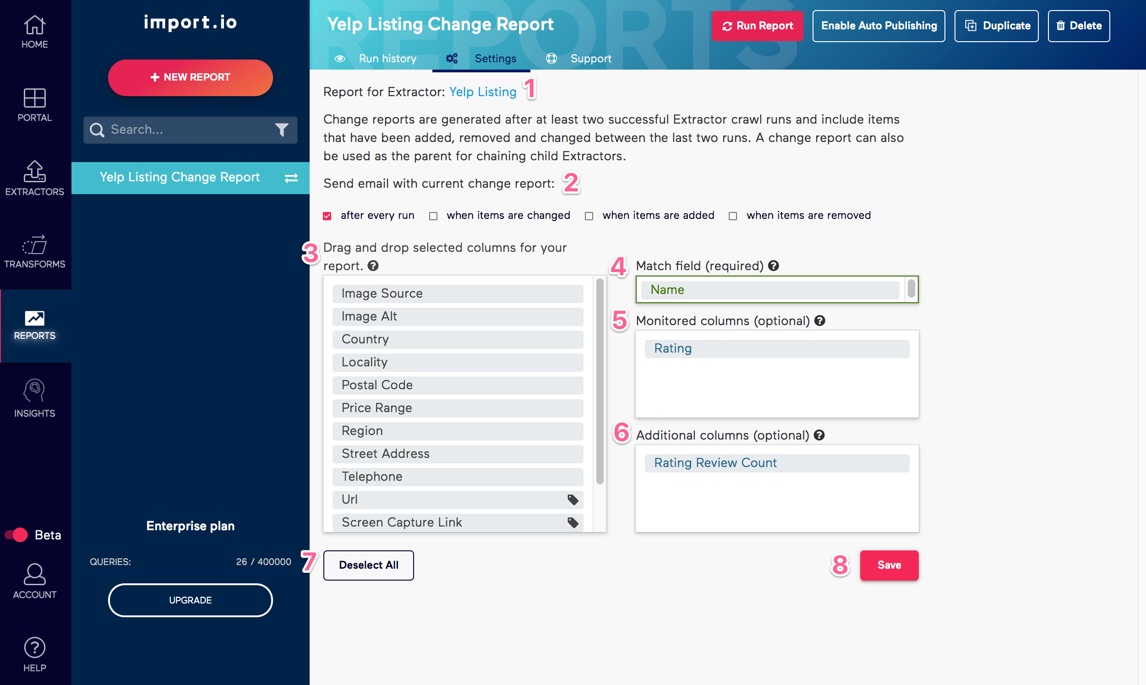The width and height of the screenshot is (1146, 685).
Task: Open the Yelp Listing extractor link
Action: coord(482,92)
